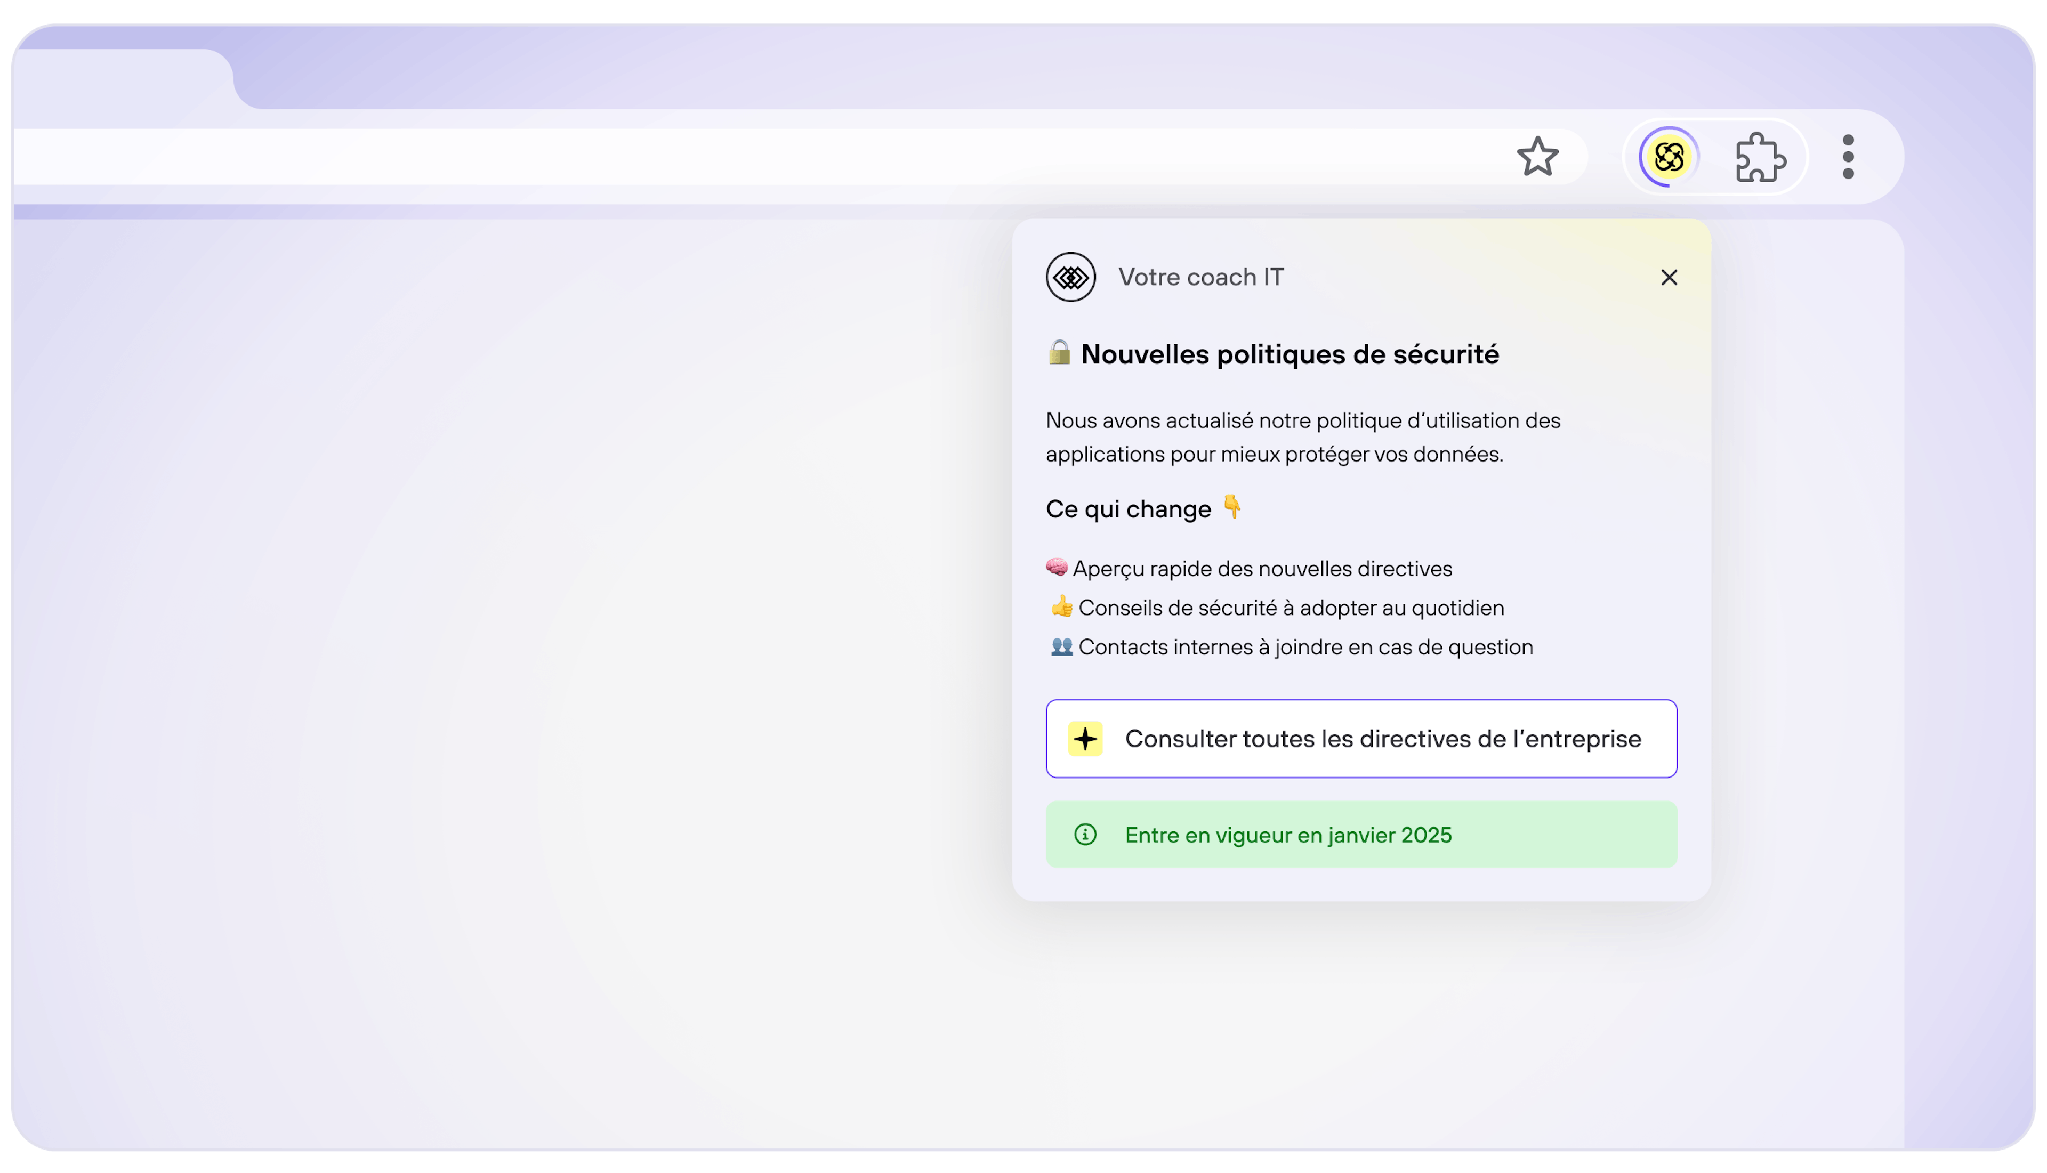Select the blank browser tab

click(x=121, y=79)
